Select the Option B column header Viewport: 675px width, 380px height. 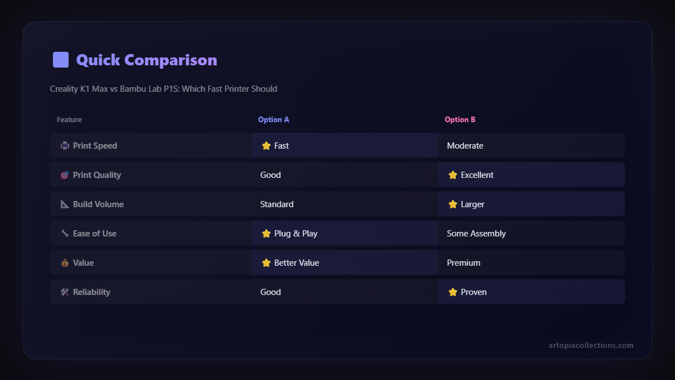coord(460,120)
